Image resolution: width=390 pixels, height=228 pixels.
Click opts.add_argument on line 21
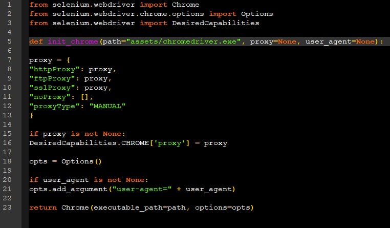(68, 189)
